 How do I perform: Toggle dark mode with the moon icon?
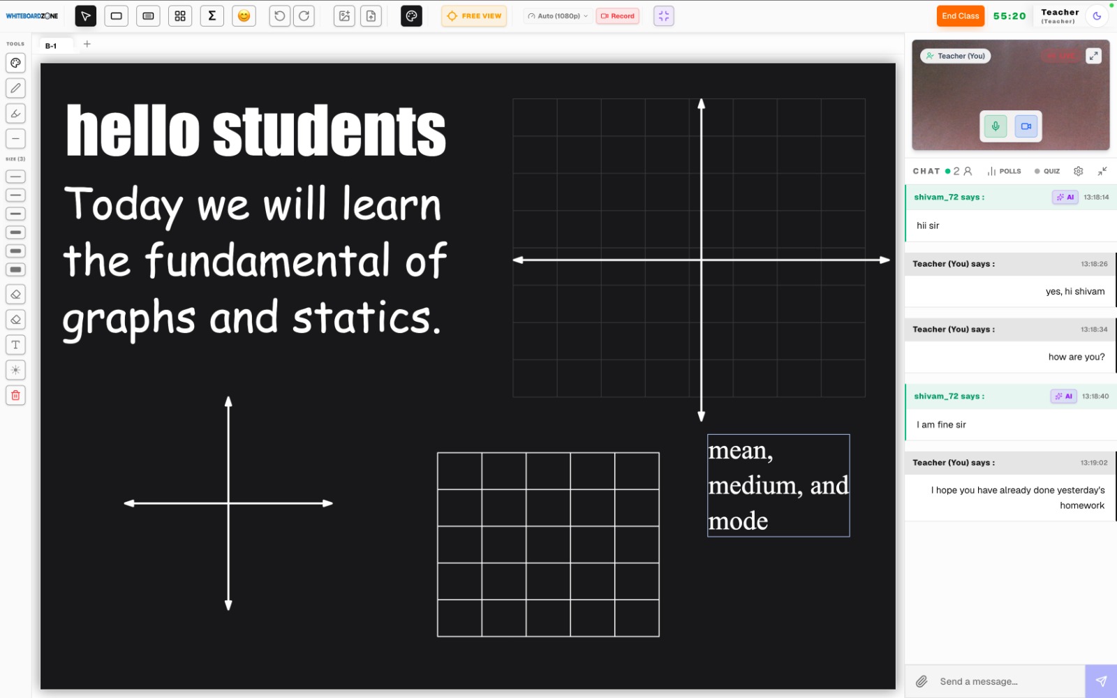tap(1097, 16)
